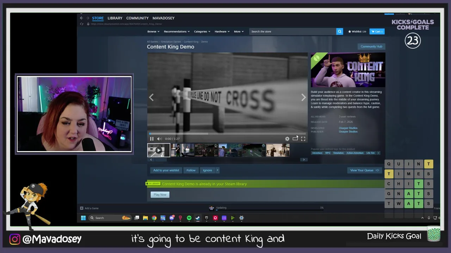This screenshot has width=451, height=253.
Task: Switch to Steam taskbar icon
Action: click(x=198, y=218)
